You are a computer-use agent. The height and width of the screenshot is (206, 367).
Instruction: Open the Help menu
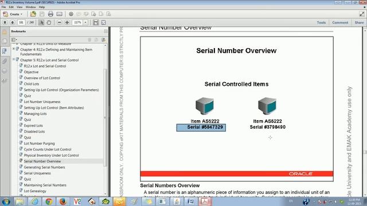(42, 7)
